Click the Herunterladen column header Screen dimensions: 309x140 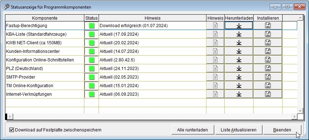tap(239, 18)
